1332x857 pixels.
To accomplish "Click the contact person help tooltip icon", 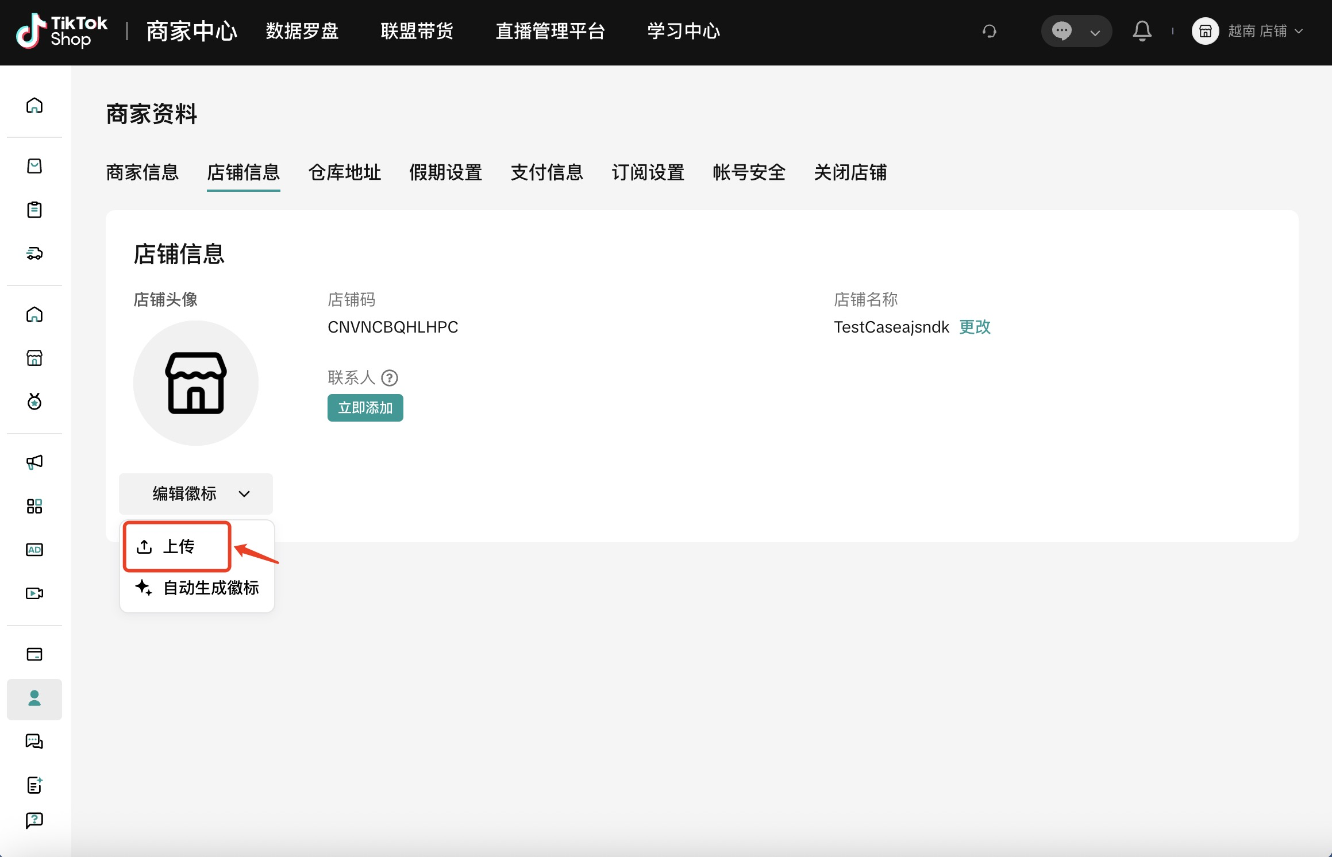I will pyautogui.click(x=390, y=378).
